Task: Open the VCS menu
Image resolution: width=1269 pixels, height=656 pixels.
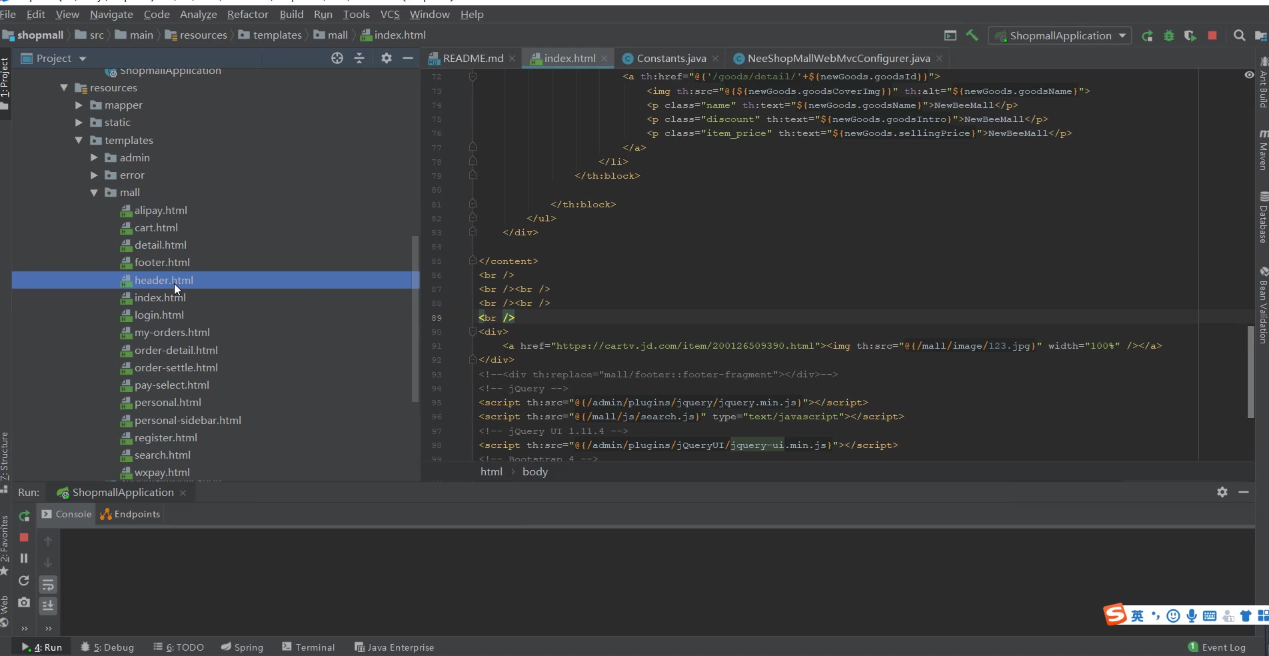Action: (390, 14)
